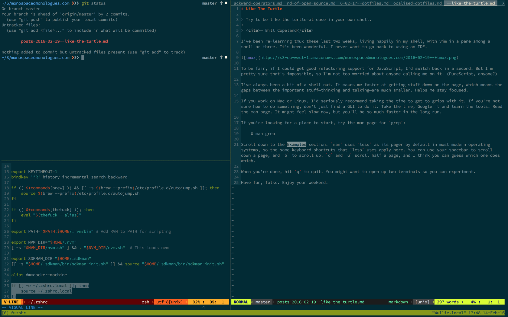Open the nd-of-open-source.md vim tab
Image resolution: width=508 pixels, height=317 pixels.
tap(311, 3)
